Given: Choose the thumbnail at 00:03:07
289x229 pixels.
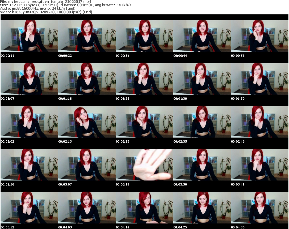Looking at the screenshot, I should pos(87,165).
